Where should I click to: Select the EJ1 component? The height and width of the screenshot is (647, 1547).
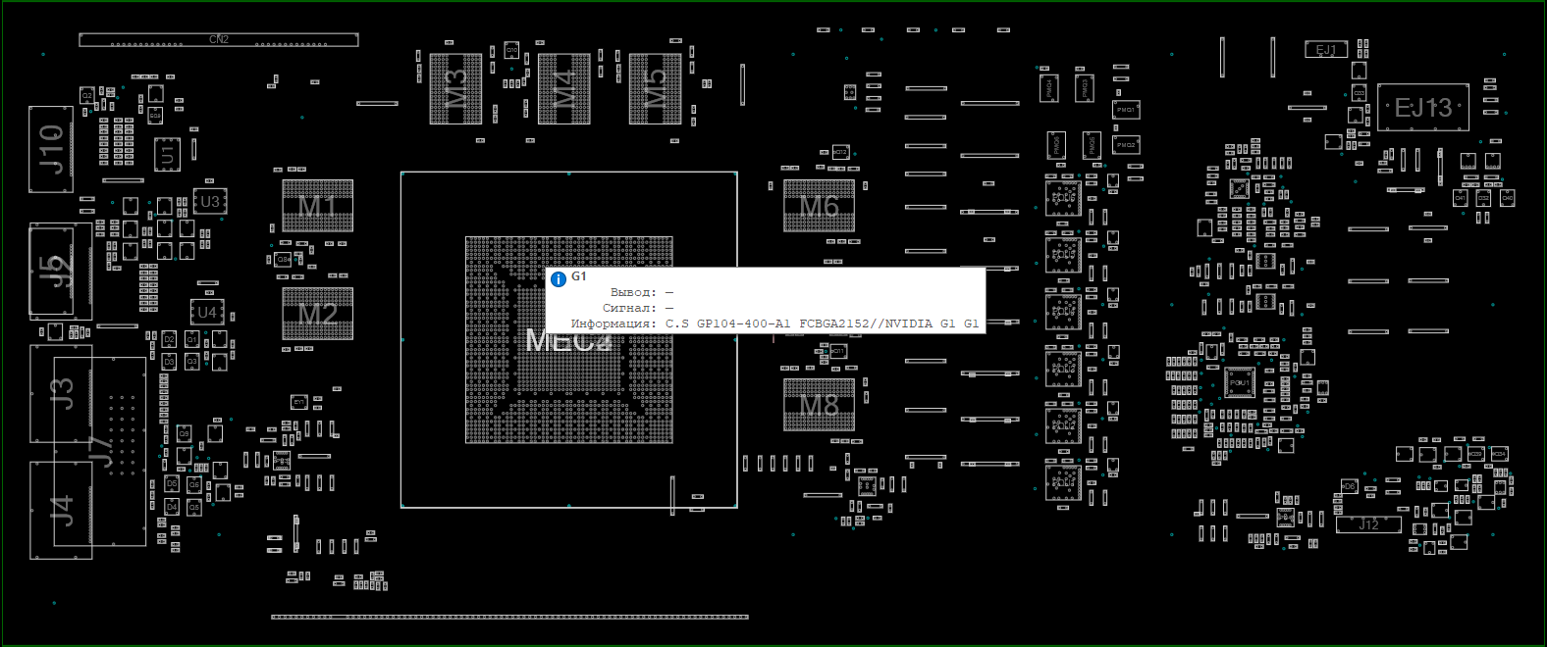[1325, 50]
